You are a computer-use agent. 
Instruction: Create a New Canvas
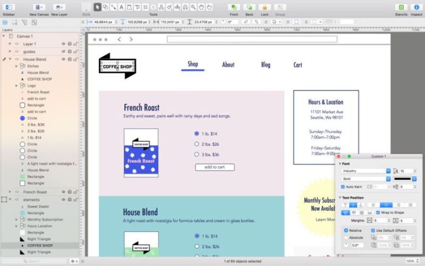(x=39, y=7)
